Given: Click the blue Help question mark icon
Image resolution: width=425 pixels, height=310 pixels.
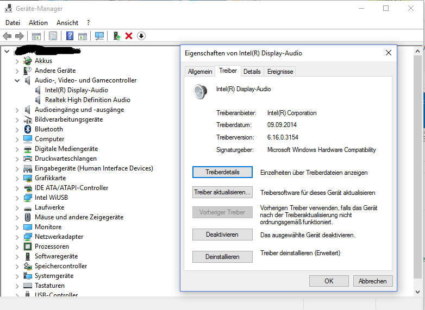Looking at the screenshot, I should click(70, 36).
